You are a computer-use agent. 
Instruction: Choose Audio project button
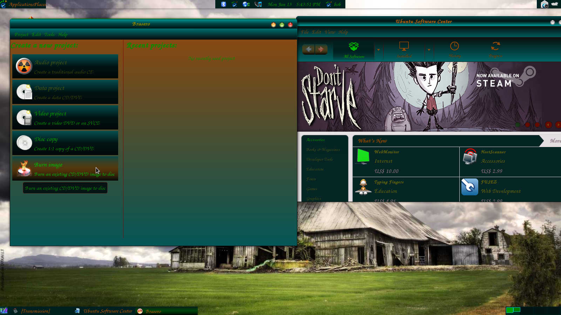[x=65, y=66]
